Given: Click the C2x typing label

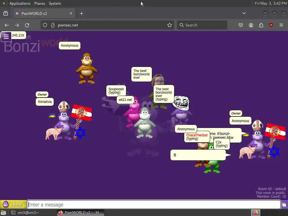Looking at the screenshot, I should 222,144.
